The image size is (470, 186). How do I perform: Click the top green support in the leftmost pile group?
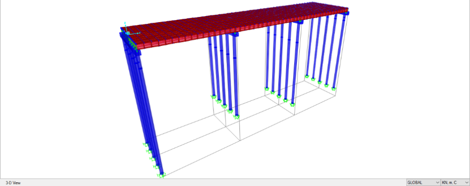[x=146, y=145]
